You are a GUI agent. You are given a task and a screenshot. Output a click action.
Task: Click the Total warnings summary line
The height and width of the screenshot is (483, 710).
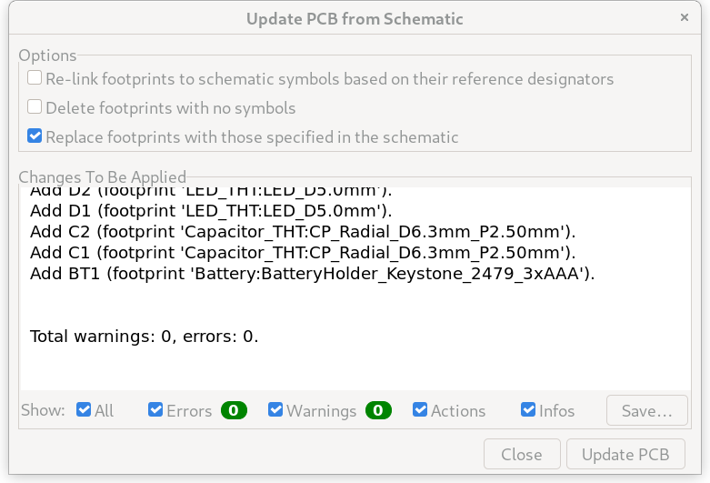pos(144,337)
